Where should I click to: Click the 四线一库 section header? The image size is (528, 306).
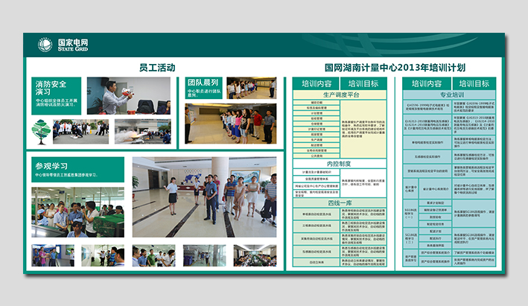point(339,203)
